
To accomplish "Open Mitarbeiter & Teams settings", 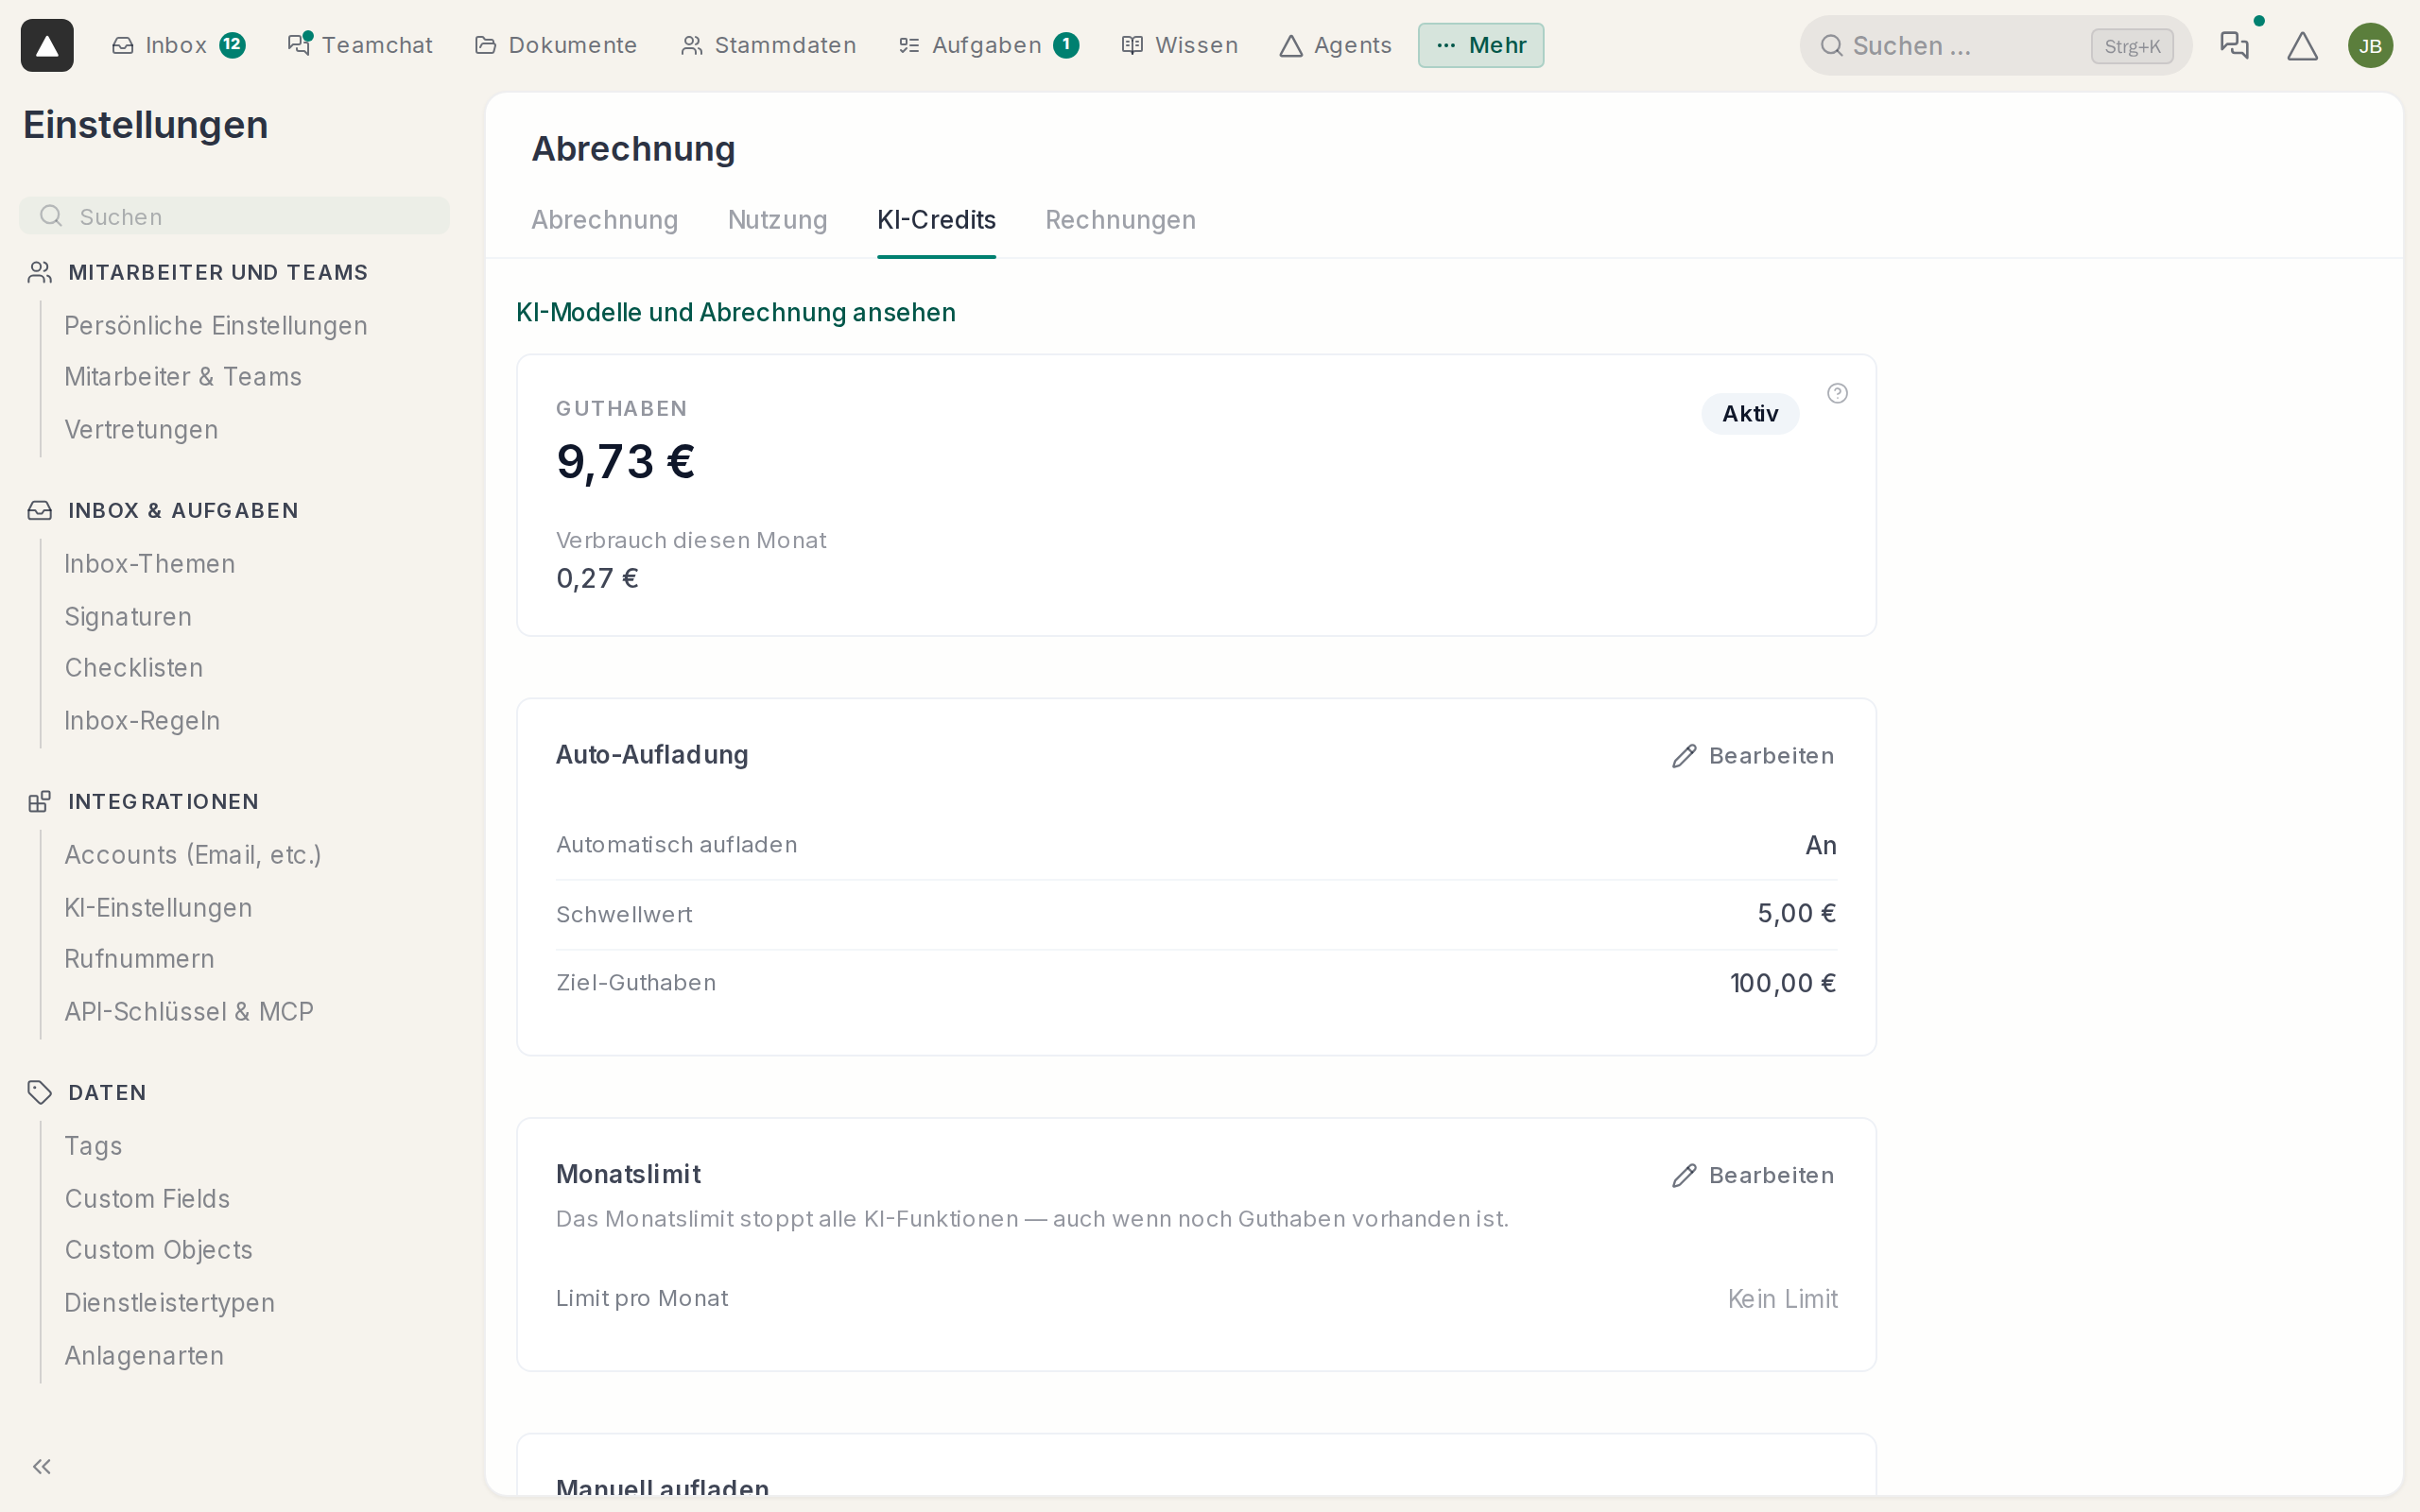I will pos(183,377).
